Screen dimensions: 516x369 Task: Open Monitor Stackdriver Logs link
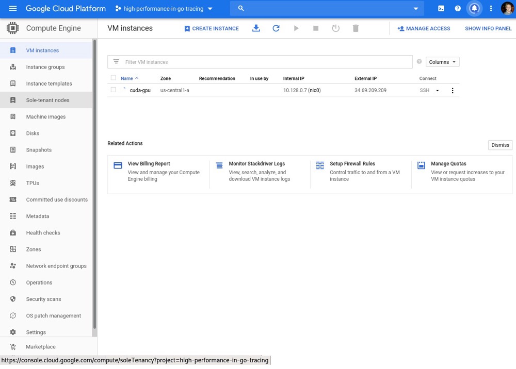point(257,164)
